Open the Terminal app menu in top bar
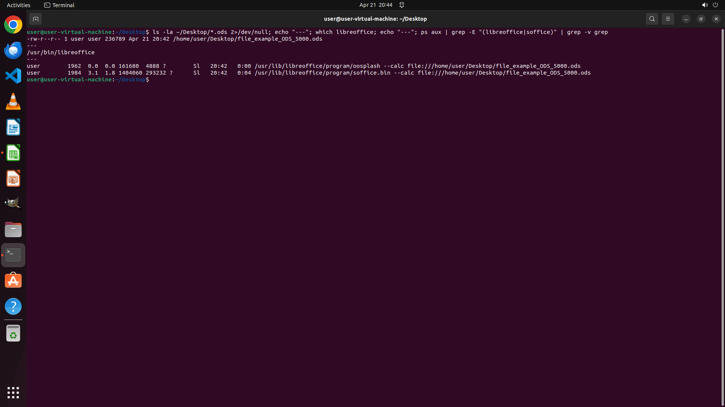 coord(59,5)
